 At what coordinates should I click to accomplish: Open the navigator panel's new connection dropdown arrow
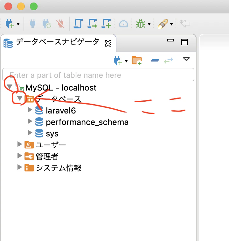(x=126, y=61)
